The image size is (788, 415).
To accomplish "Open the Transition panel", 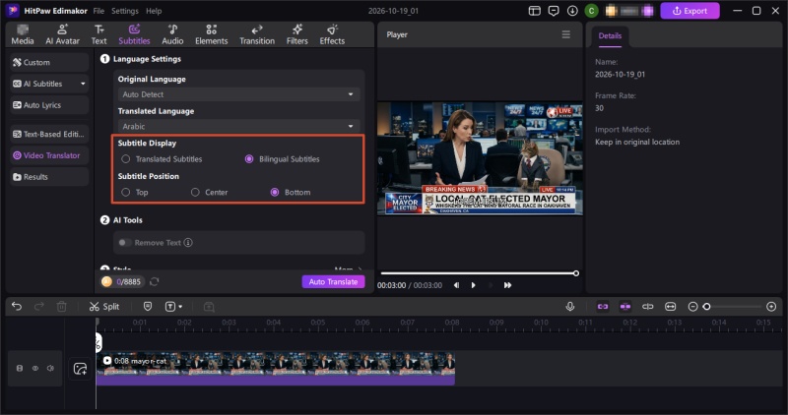I will (x=257, y=34).
